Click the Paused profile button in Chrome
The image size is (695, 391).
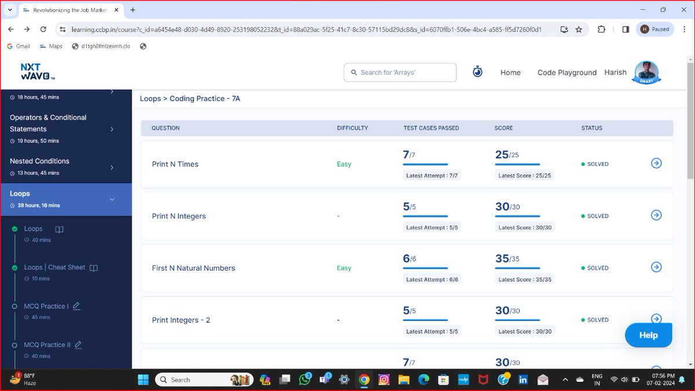pyautogui.click(x=654, y=29)
